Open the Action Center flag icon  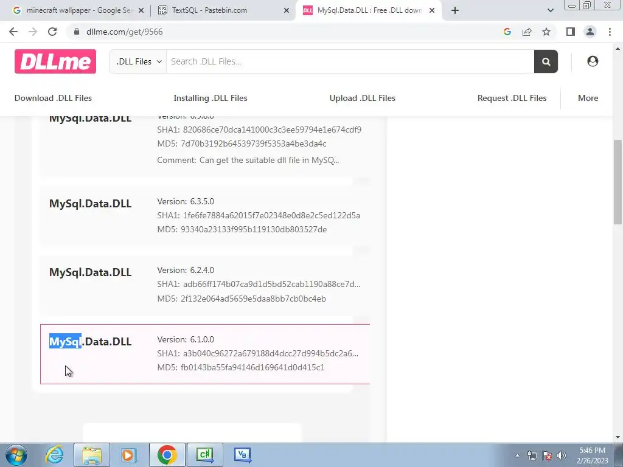[x=547, y=455]
